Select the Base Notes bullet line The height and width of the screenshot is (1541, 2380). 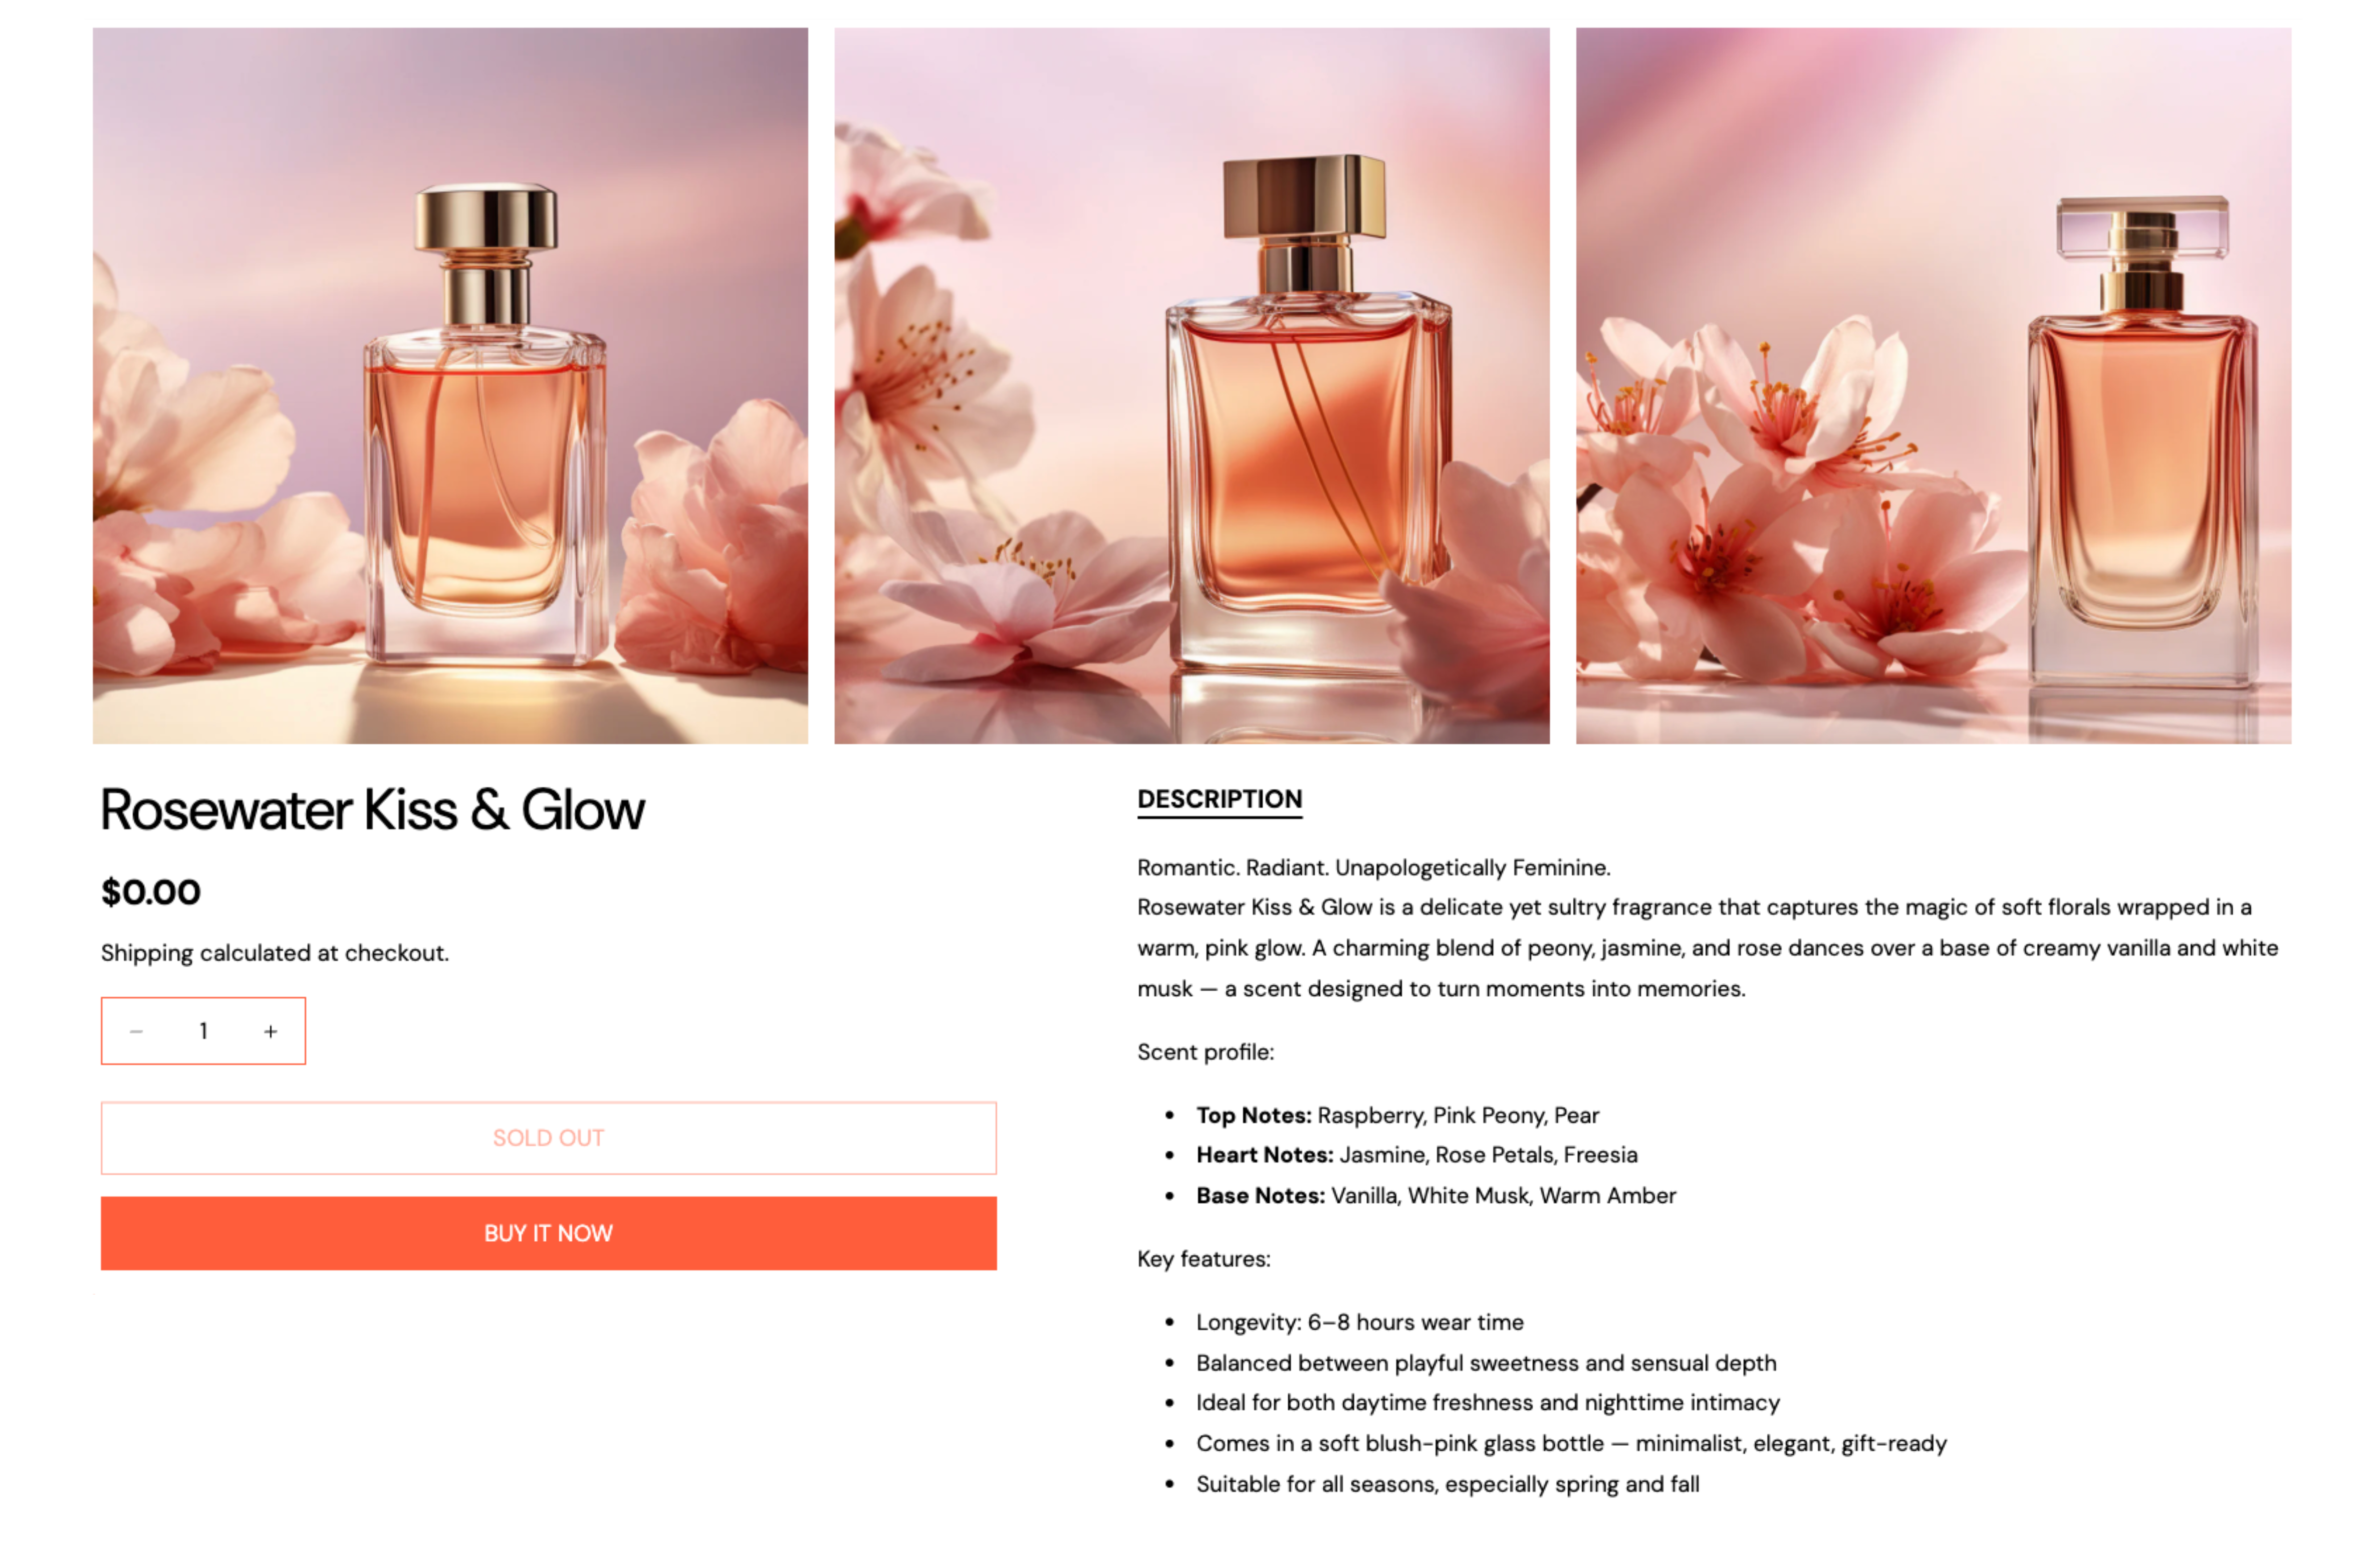point(1436,1195)
